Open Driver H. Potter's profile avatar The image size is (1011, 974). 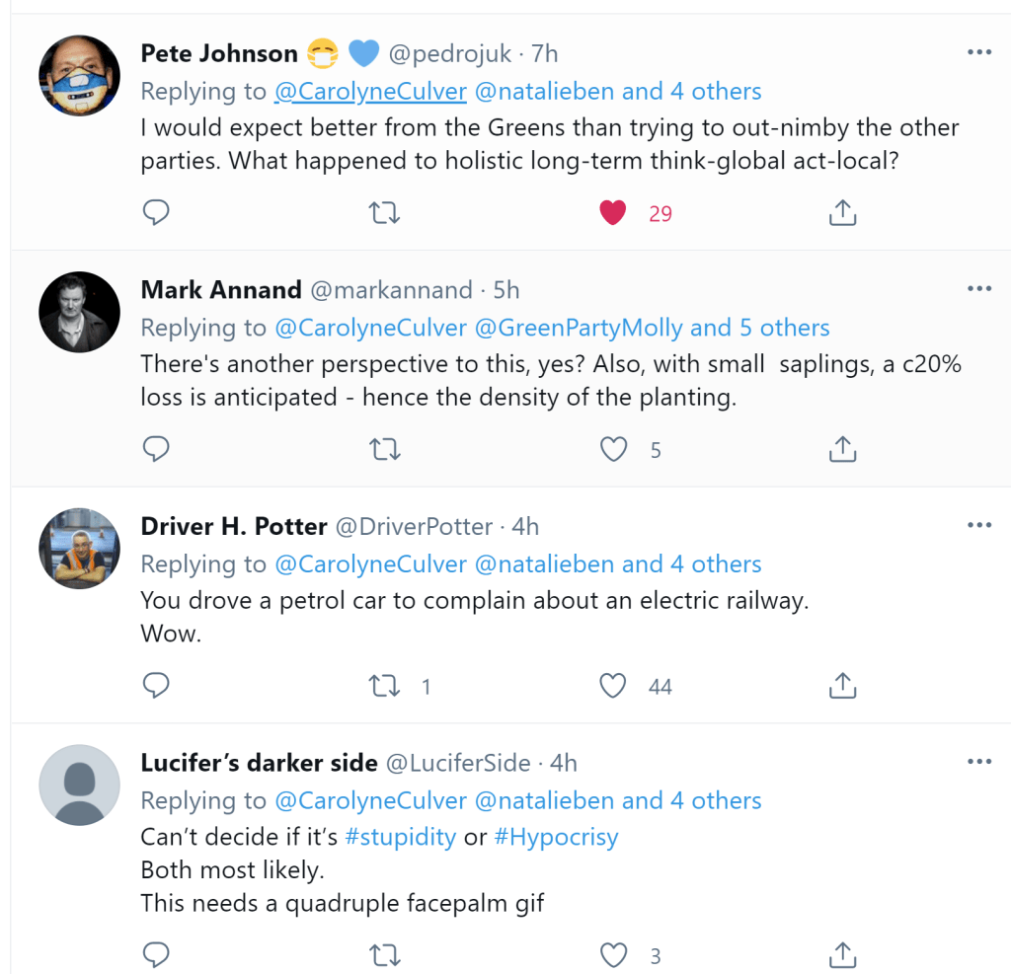[79, 548]
